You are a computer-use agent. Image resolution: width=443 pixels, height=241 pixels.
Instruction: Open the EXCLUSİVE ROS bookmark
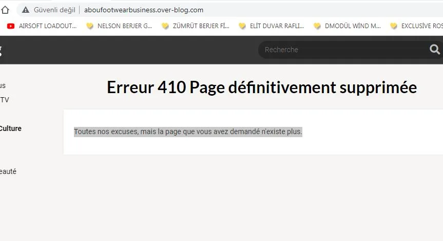[x=421, y=26]
